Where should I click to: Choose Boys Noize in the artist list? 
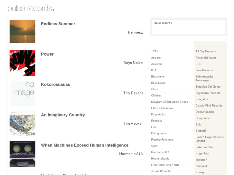tap(158, 83)
